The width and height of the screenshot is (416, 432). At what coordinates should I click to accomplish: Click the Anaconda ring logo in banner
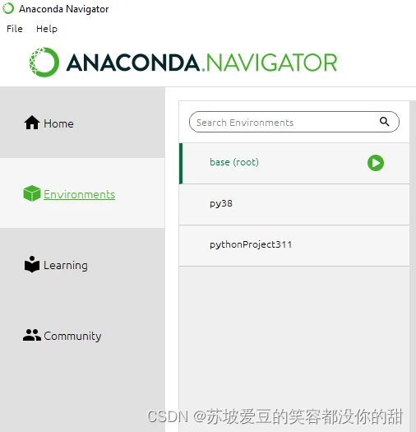pyautogui.click(x=44, y=63)
